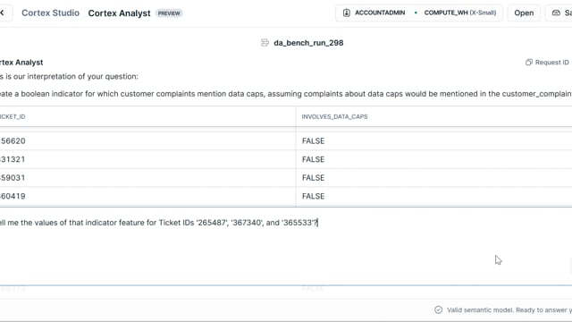Click the green warehouse status dot

(416, 13)
